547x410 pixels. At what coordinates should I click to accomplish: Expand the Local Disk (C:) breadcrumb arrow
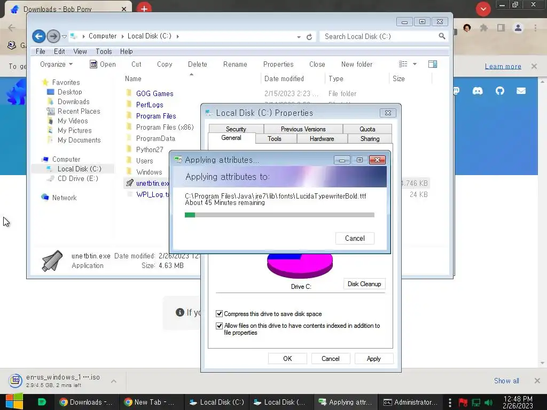pyautogui.click(x=177, y=36)
